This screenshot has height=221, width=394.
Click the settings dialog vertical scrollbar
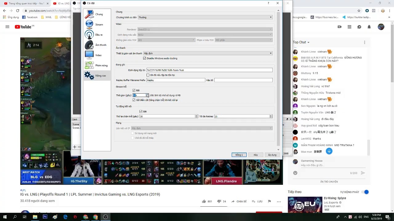tap(279, 78)
